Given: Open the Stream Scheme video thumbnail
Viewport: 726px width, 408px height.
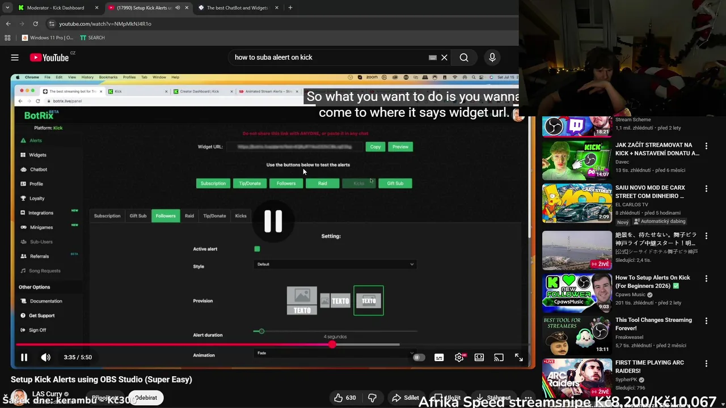Looking at the screenshot, I should [x=577, y=126].
